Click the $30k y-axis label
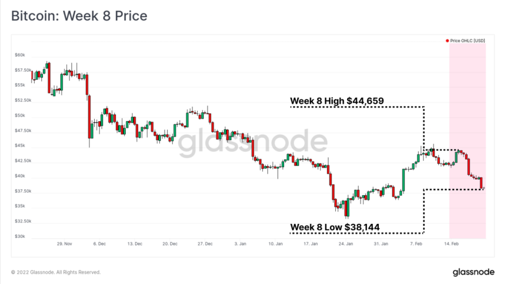 pyautogui.click(x=20, y=236)
